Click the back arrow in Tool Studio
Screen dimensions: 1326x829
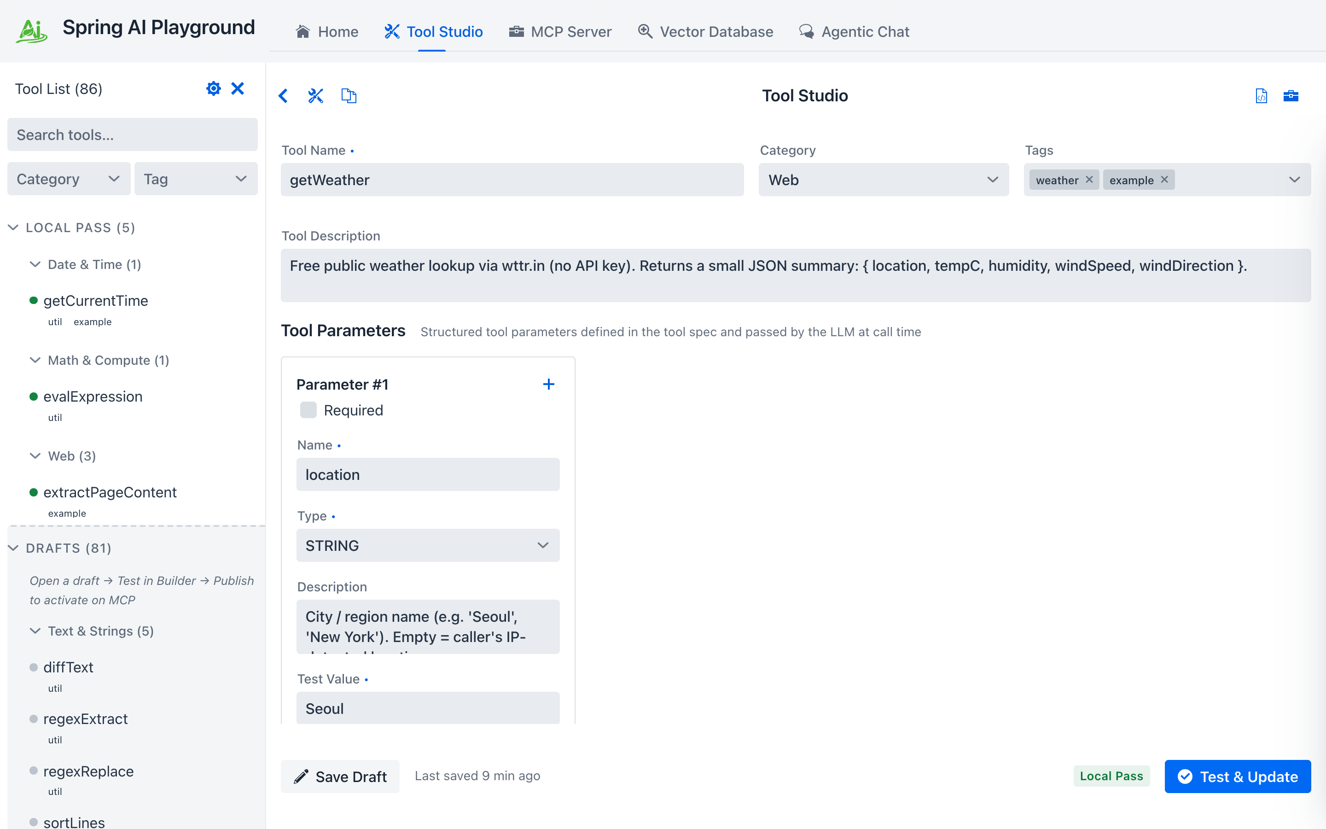[x=283, y=96]
